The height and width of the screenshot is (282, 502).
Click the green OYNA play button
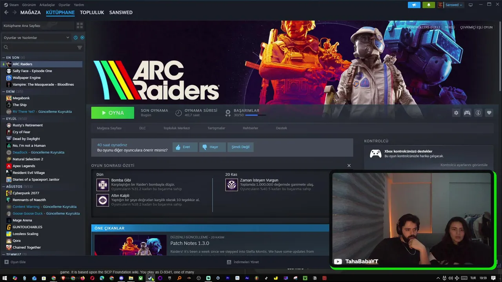tap(113, 113)
